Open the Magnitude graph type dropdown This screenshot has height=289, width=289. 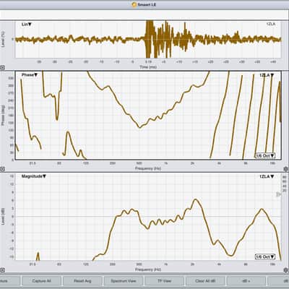(34, 176)
